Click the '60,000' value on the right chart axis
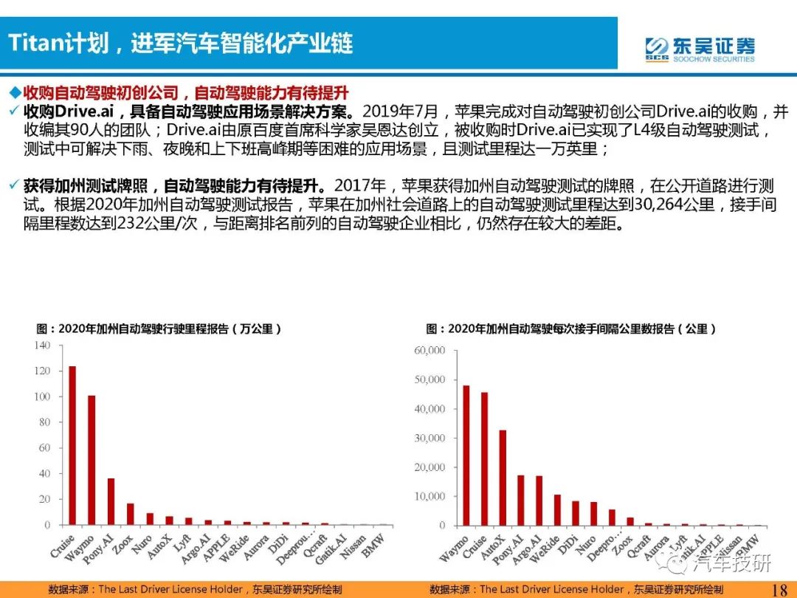This screenshot has width=797, height=598. [x=429, y=351]
